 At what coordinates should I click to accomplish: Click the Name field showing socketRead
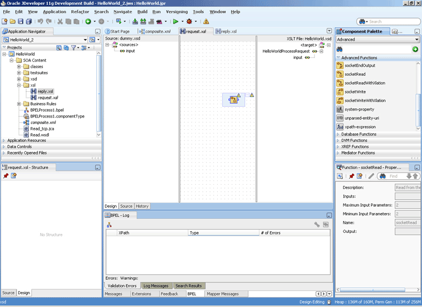click(408, 223)
